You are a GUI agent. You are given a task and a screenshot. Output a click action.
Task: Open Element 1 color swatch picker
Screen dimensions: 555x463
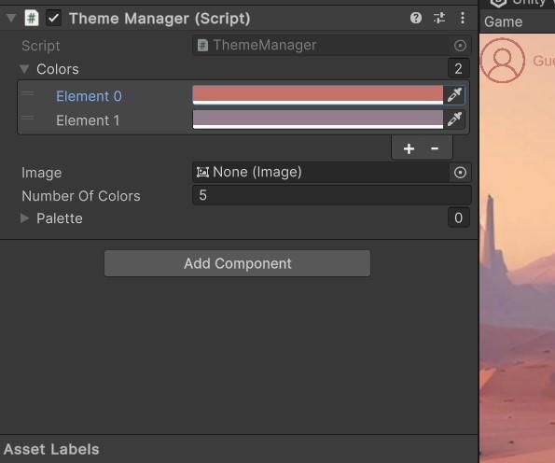317,119
